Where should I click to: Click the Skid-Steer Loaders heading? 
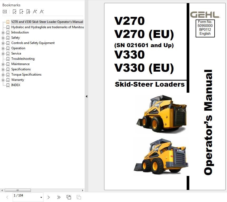[x=150, y=84]
